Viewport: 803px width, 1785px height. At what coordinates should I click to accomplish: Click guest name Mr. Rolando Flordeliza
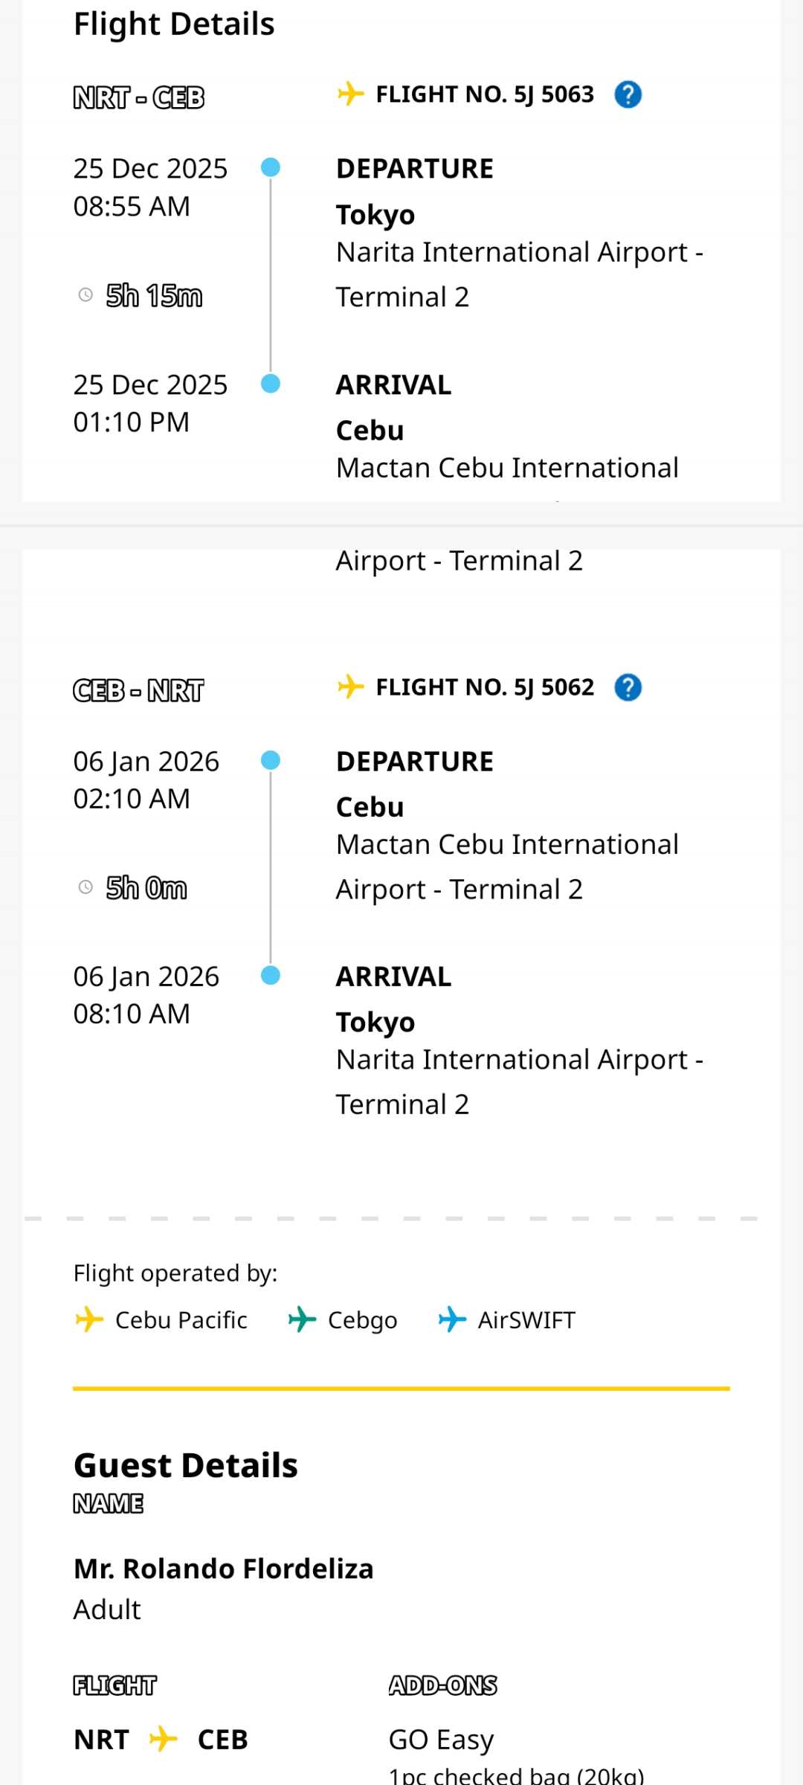[x=223, y=1569]
